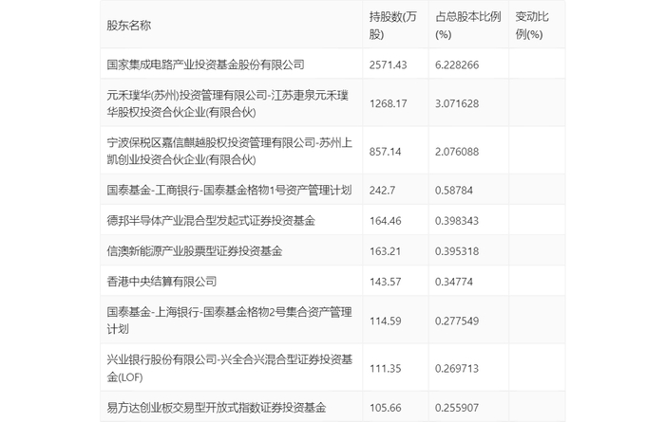Select the 0.395318 percentage value

(x=457, y=251)
